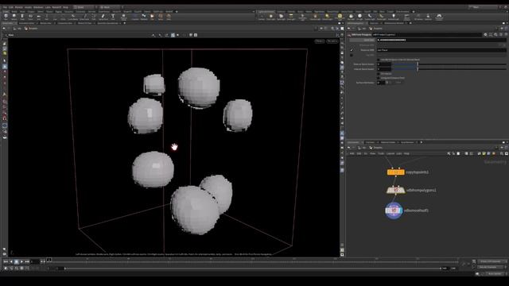Screen dimensions: 509x286
Task: Open the network editor Add menu
Action: tap(352, 153)
